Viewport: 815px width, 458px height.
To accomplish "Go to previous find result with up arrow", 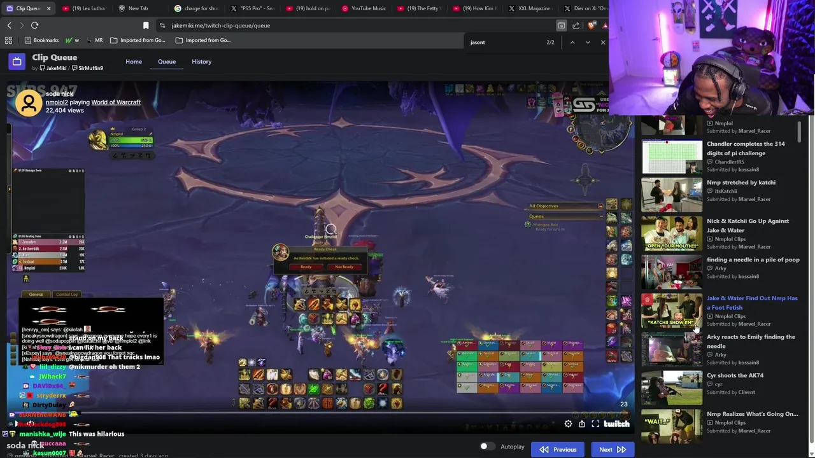I will pyautogui.click(x=572, y=43).
